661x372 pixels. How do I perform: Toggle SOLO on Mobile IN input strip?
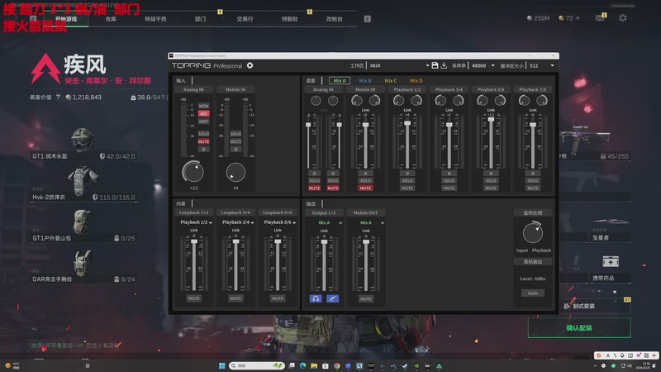235,134
